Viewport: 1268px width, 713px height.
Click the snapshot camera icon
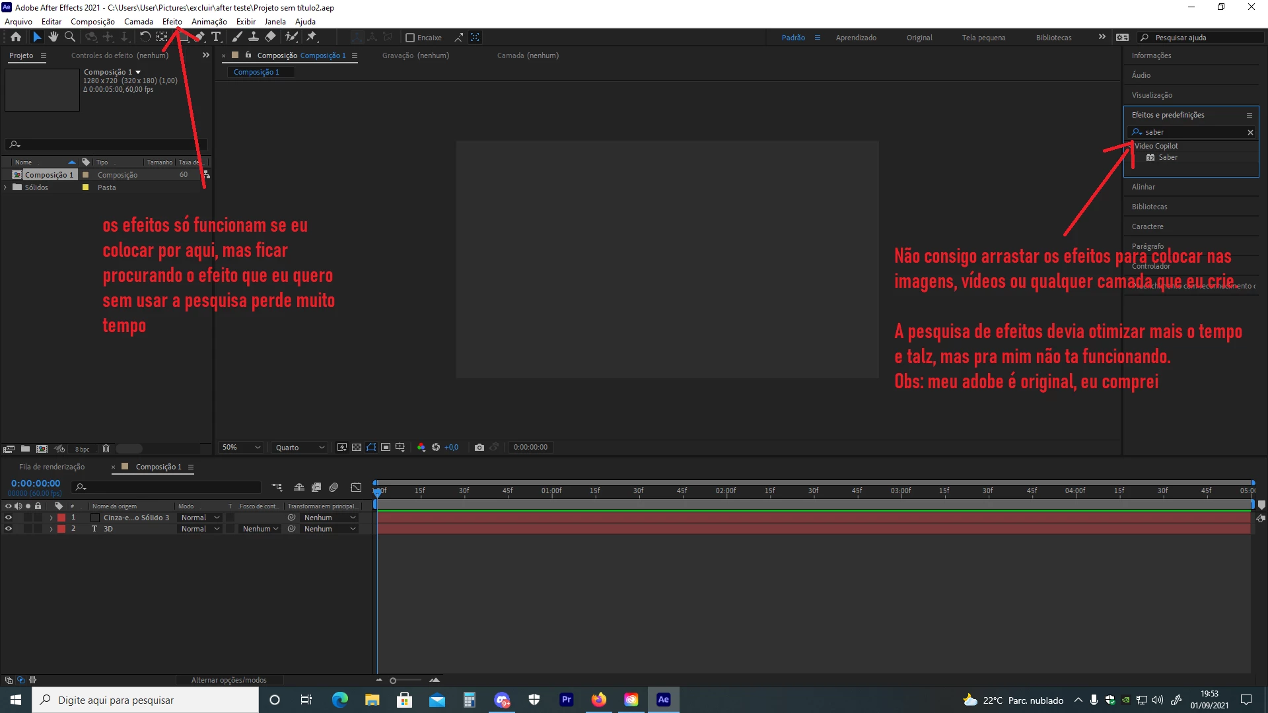[x=479, y=448]
